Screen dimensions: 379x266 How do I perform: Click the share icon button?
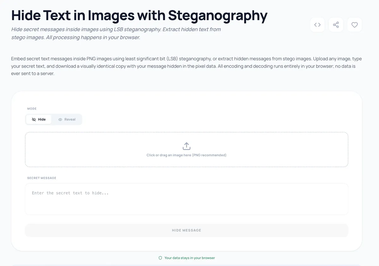pos(336,25)
